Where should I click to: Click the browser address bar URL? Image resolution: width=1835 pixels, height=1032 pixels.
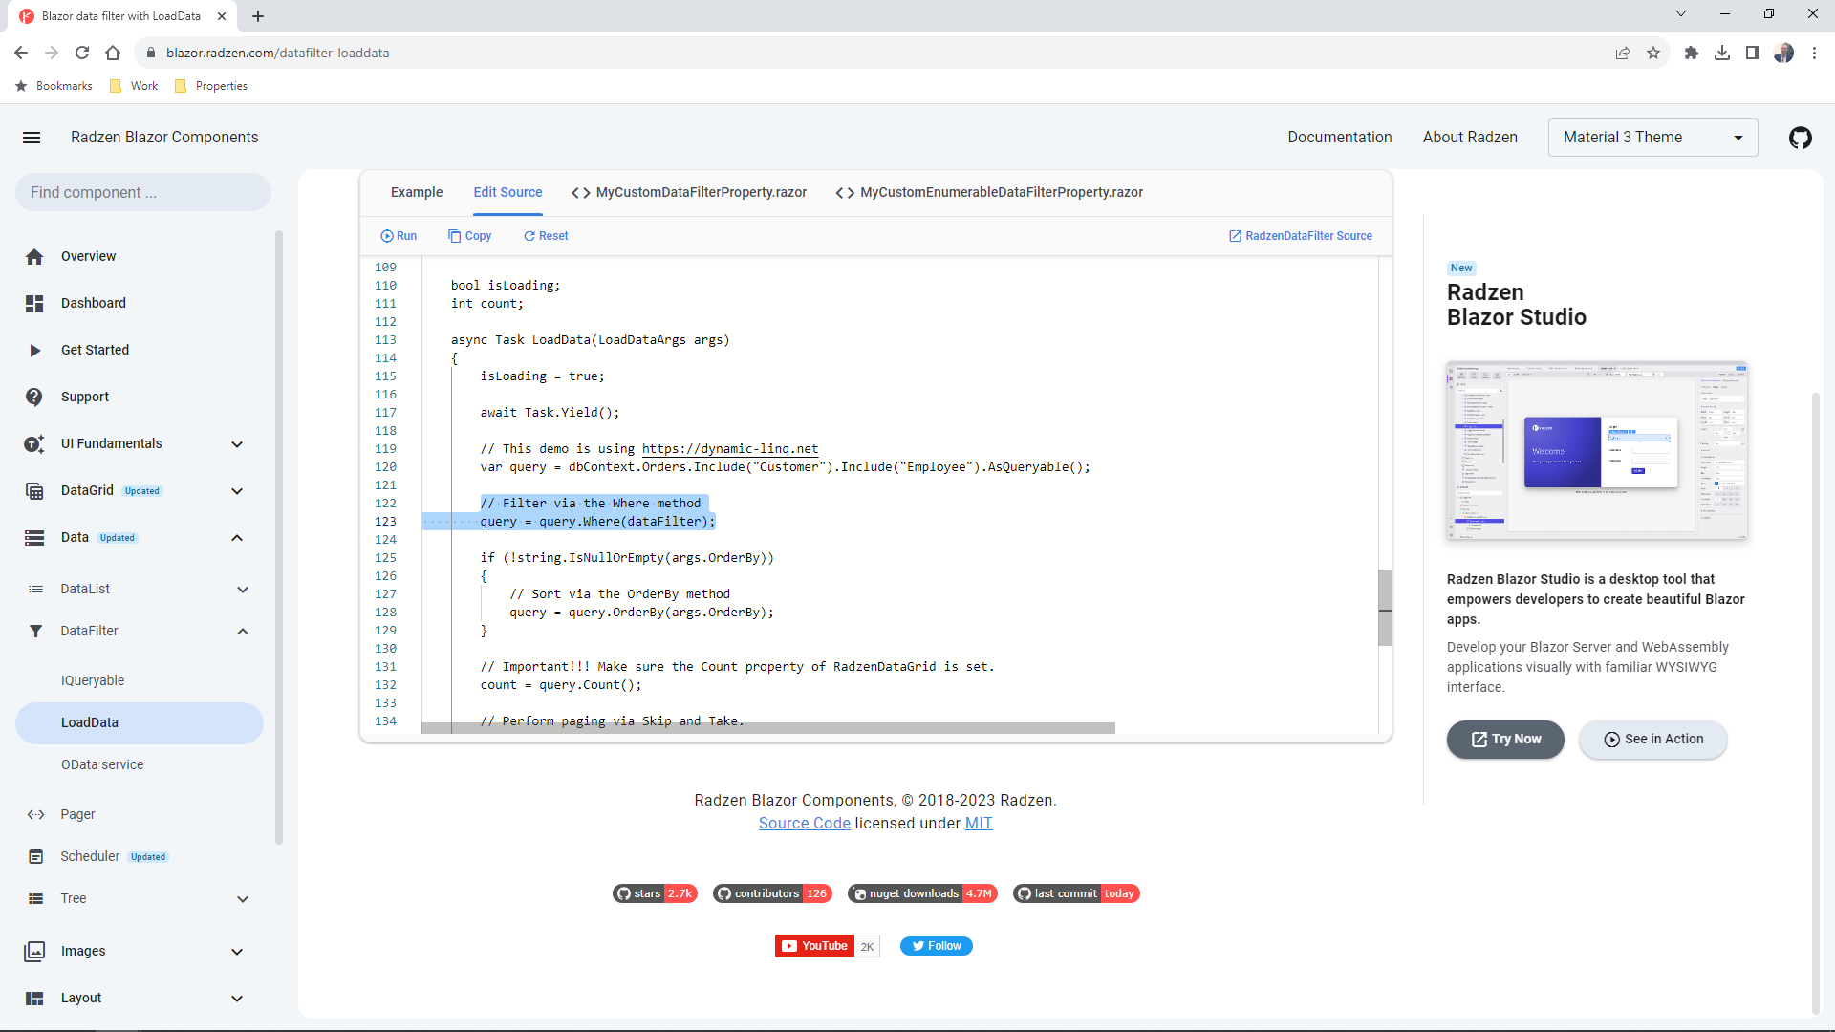(x=277, y=53)
